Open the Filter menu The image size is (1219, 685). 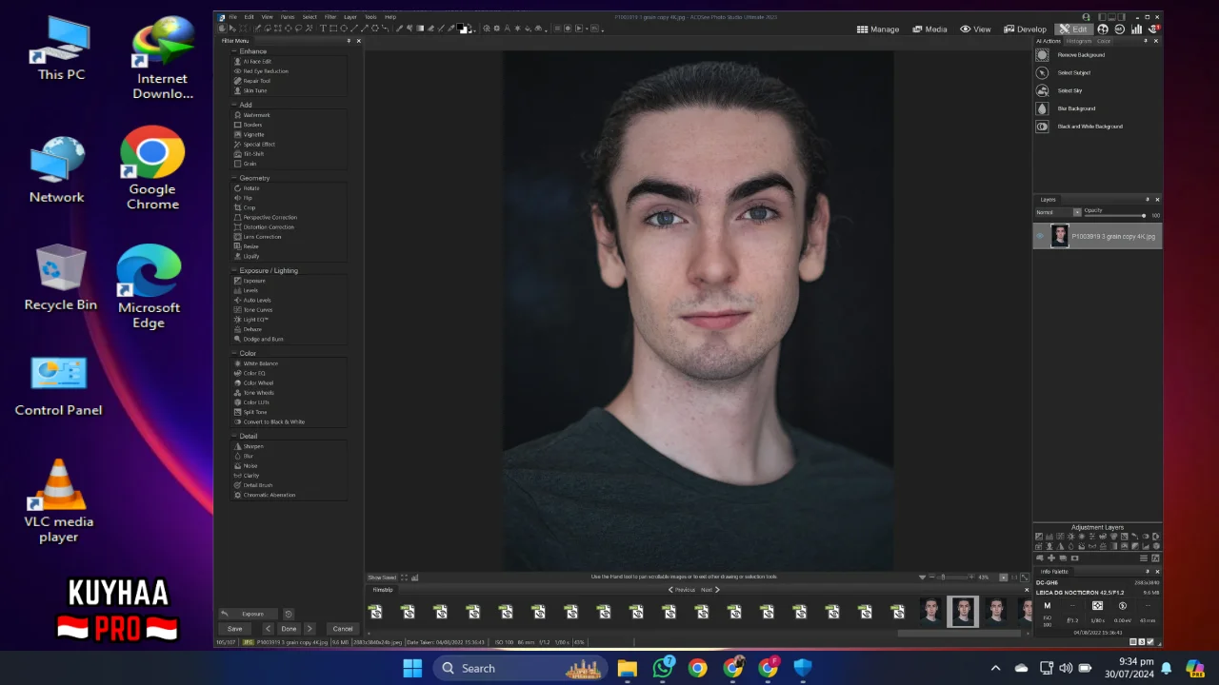pos(330,17)
